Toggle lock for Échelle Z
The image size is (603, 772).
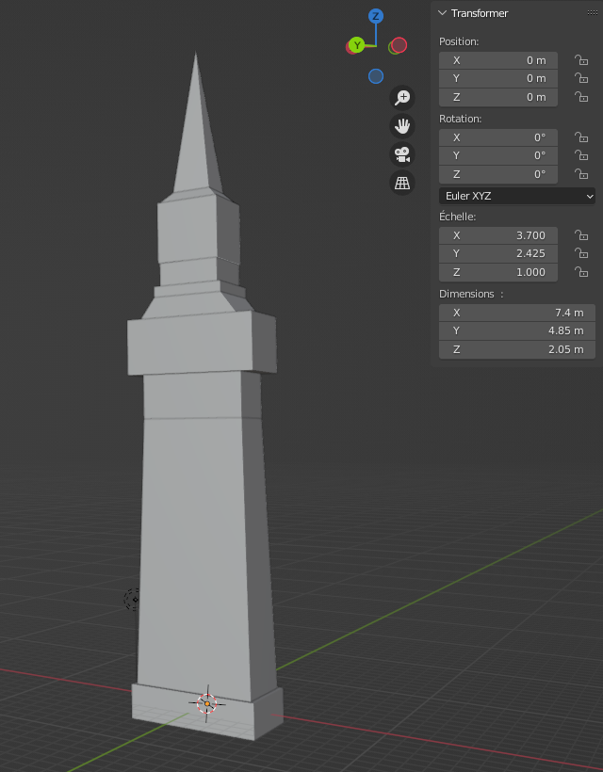(x=581, y=273)
